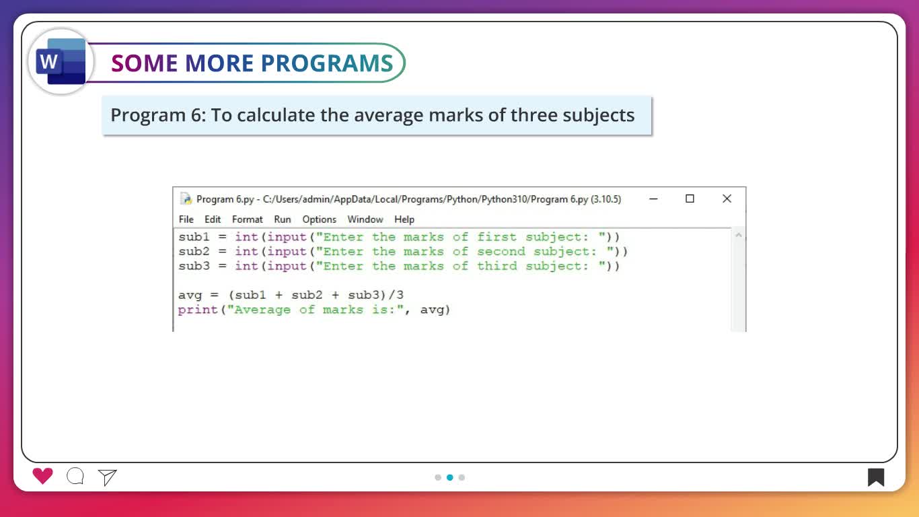Viewport: 919px width, 517px height.
Task: Click the editor scrollbar up arrow
Action: [x=738, y=236]
